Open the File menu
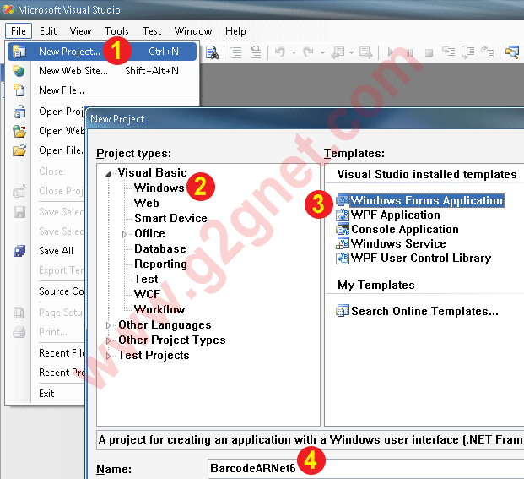524x479 pixels. tap(19, 31)
